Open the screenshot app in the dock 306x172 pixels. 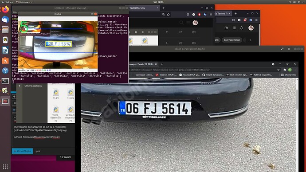[x=5, y=101]
